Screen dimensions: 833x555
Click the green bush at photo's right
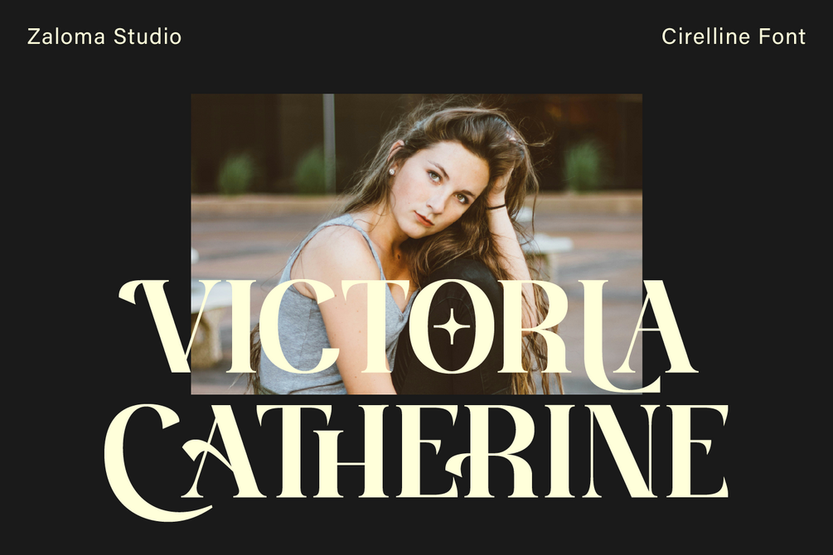(584, 166)
